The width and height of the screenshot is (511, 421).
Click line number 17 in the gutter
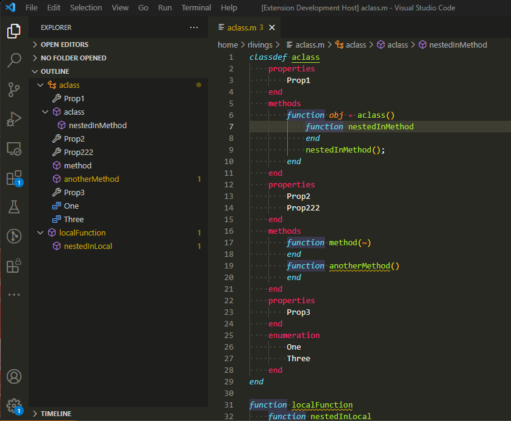pyautogui.click(x=229, y=243)
